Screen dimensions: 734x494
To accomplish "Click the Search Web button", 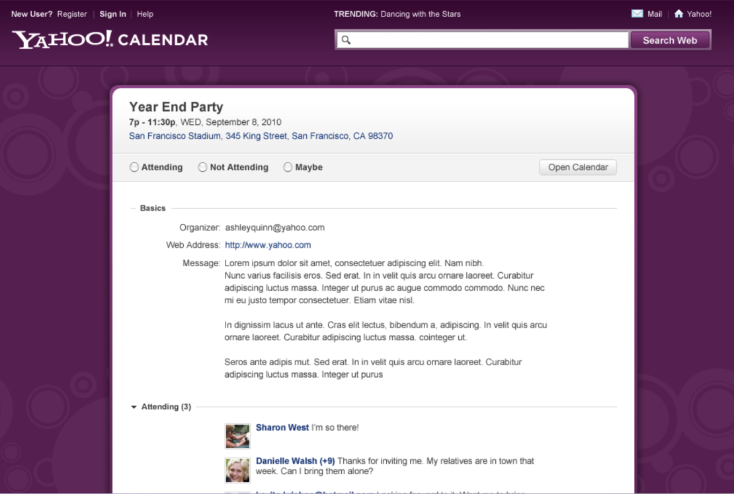I will pos(670,40).
